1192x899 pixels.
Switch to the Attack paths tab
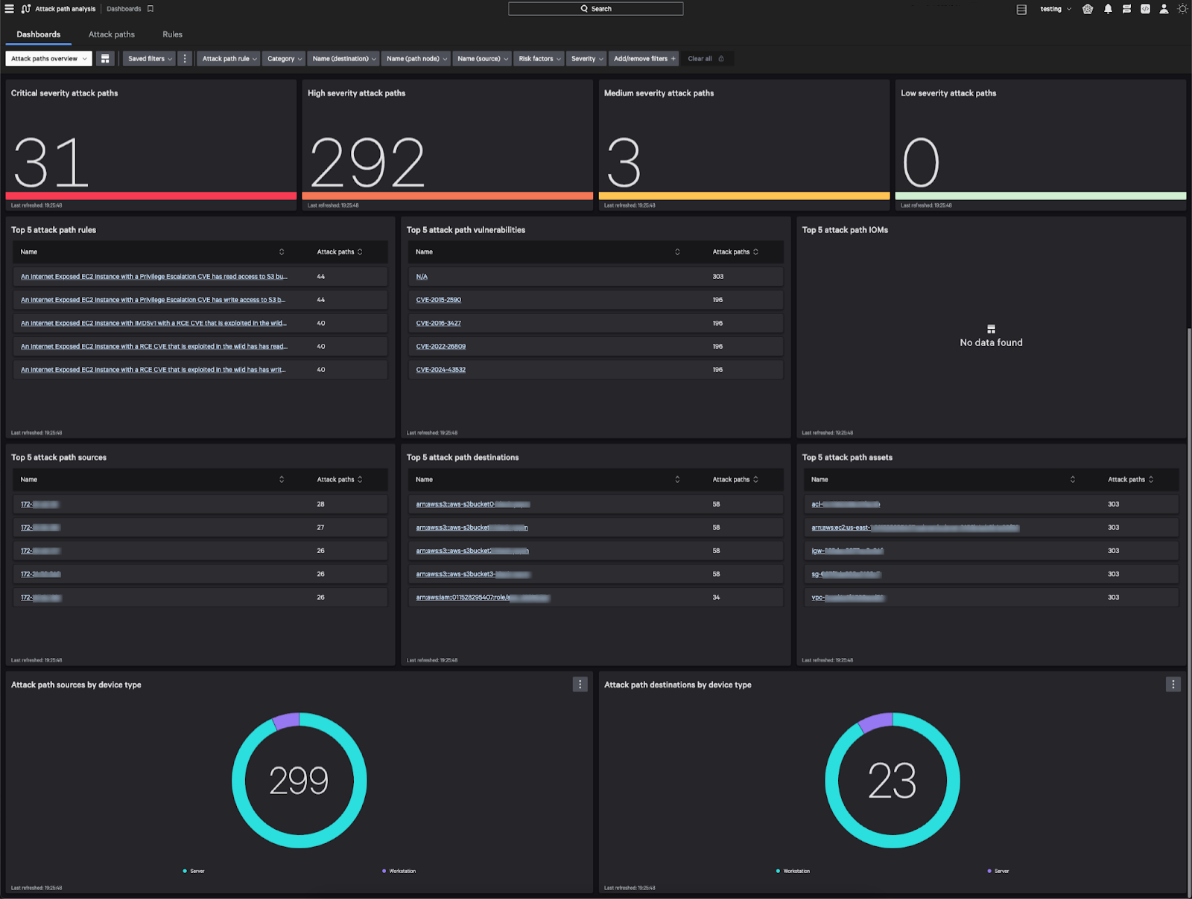click(112, 35)
